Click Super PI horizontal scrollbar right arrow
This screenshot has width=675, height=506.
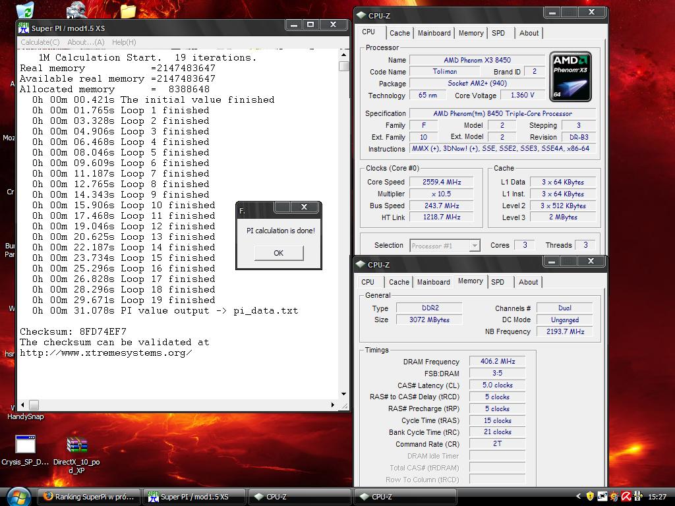[332, 405]
